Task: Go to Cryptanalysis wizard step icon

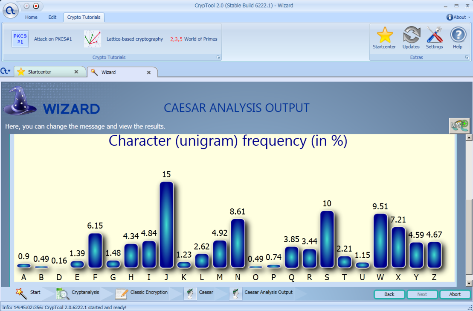Action: coord(63,293)
